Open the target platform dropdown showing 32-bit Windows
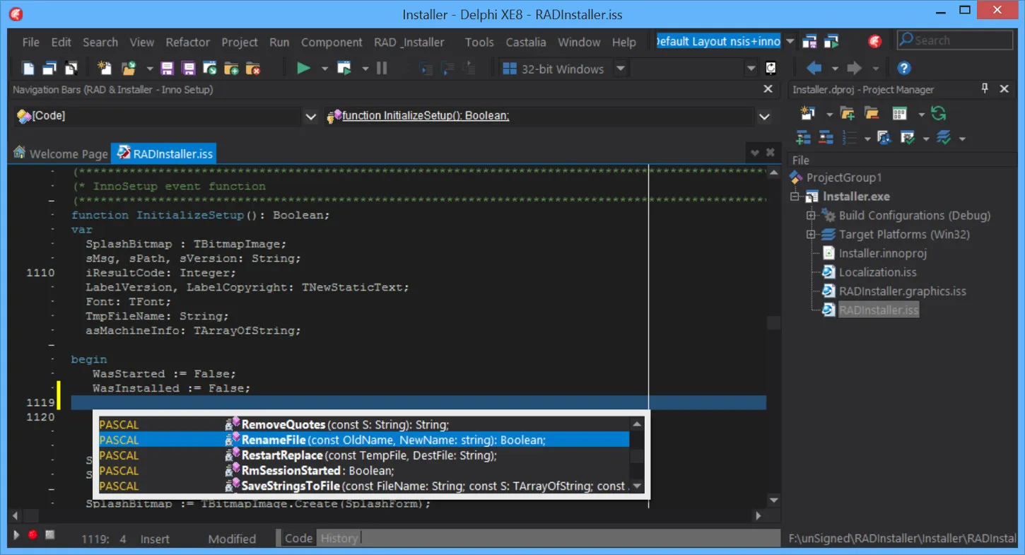The width and height of the screenshot is (1025, 555). 620,68
